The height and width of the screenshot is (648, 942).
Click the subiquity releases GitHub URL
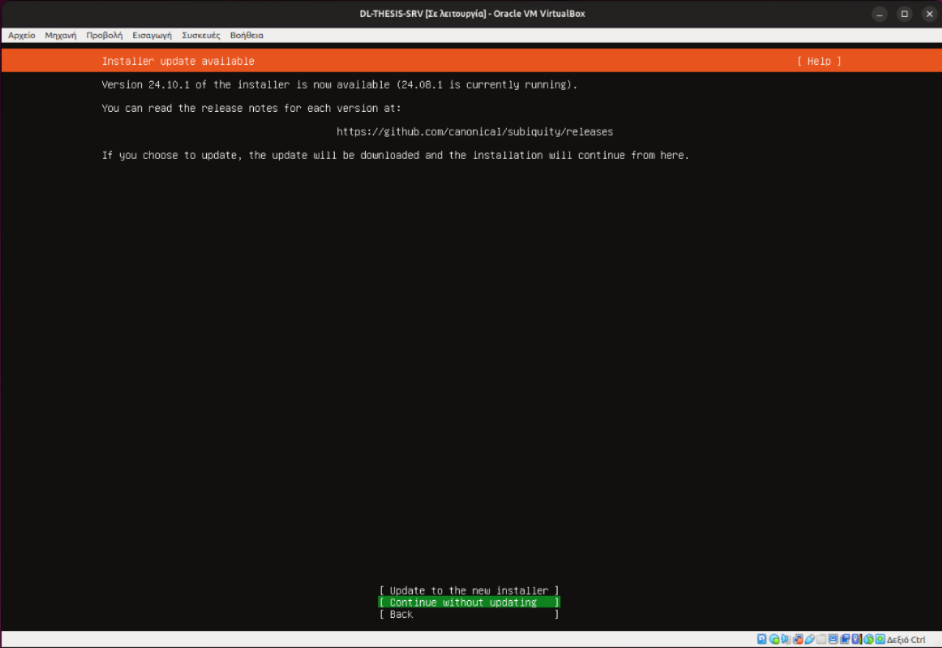click(x=475, y=132)
